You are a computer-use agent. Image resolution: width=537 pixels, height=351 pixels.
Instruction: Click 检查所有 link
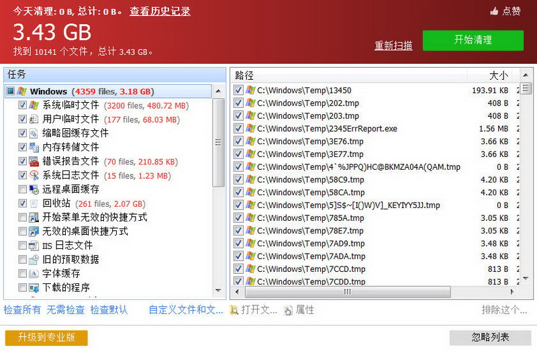pyautogui.click(x=22, y=310)
